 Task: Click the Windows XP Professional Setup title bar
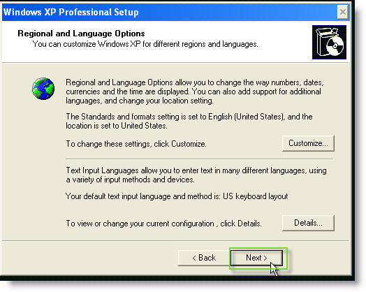point(169,12)
